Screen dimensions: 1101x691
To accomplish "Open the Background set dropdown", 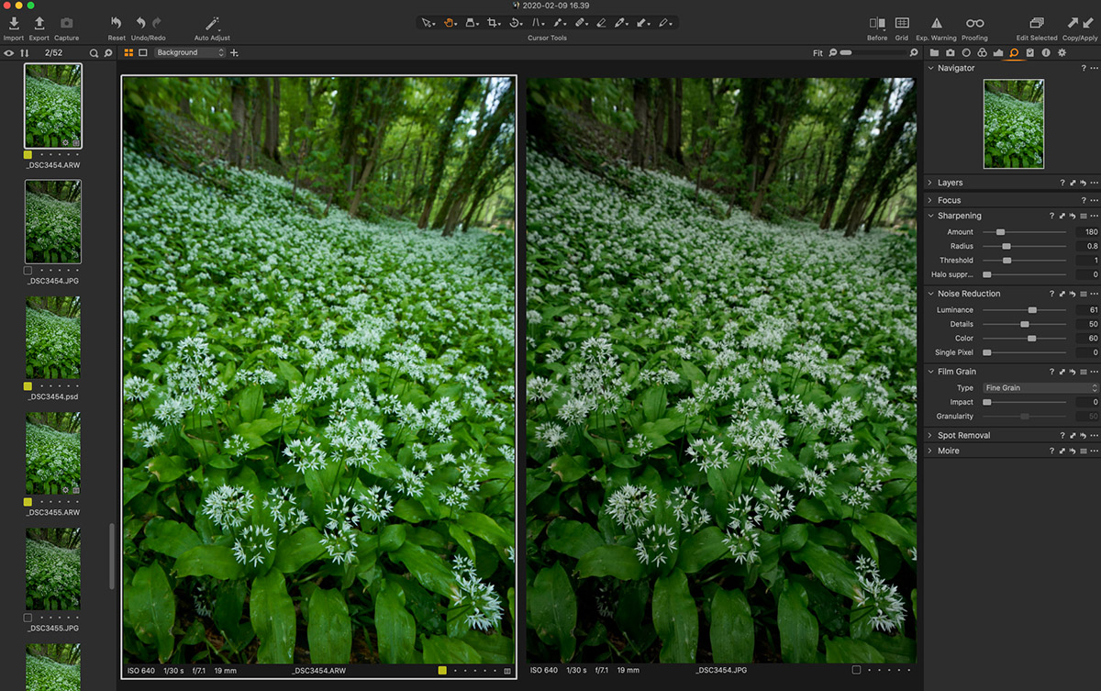I will coord(189,52).
